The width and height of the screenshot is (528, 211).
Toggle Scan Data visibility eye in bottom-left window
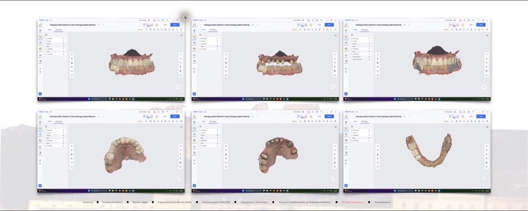pyautogui.click(x=63, y=130)
